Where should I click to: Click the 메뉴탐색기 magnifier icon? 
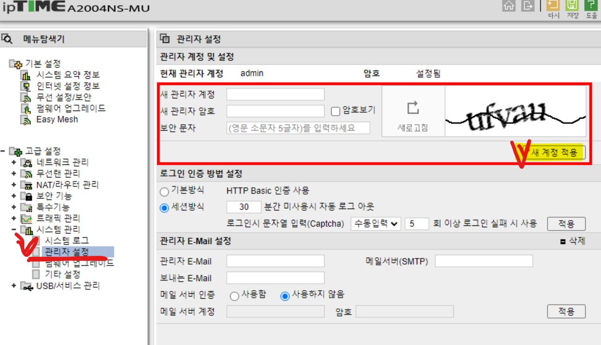pyautogui.click(x=7, y=39)
